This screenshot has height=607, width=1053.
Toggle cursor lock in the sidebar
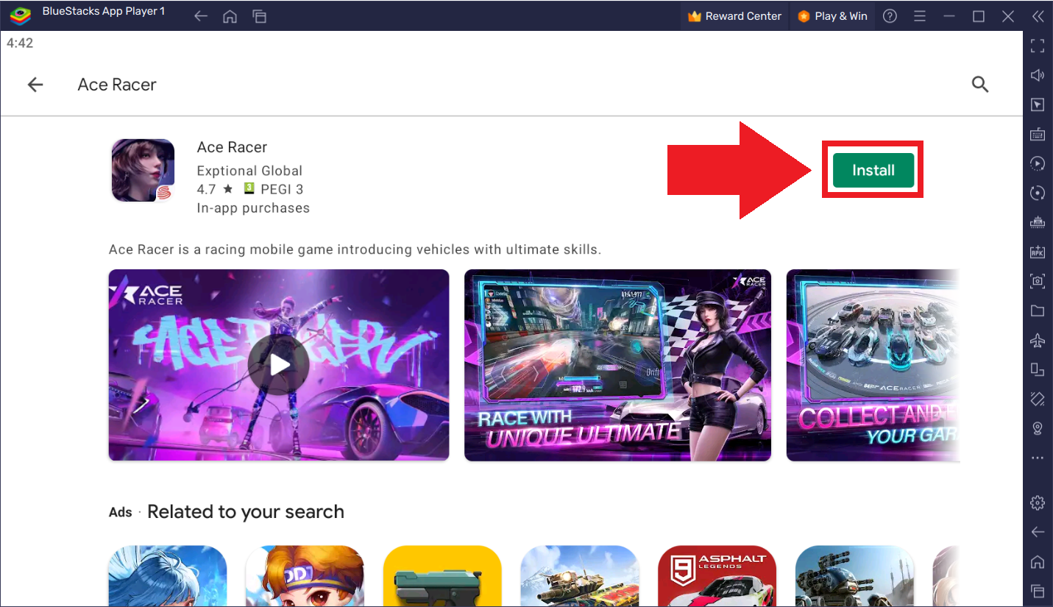point(1038,104)
